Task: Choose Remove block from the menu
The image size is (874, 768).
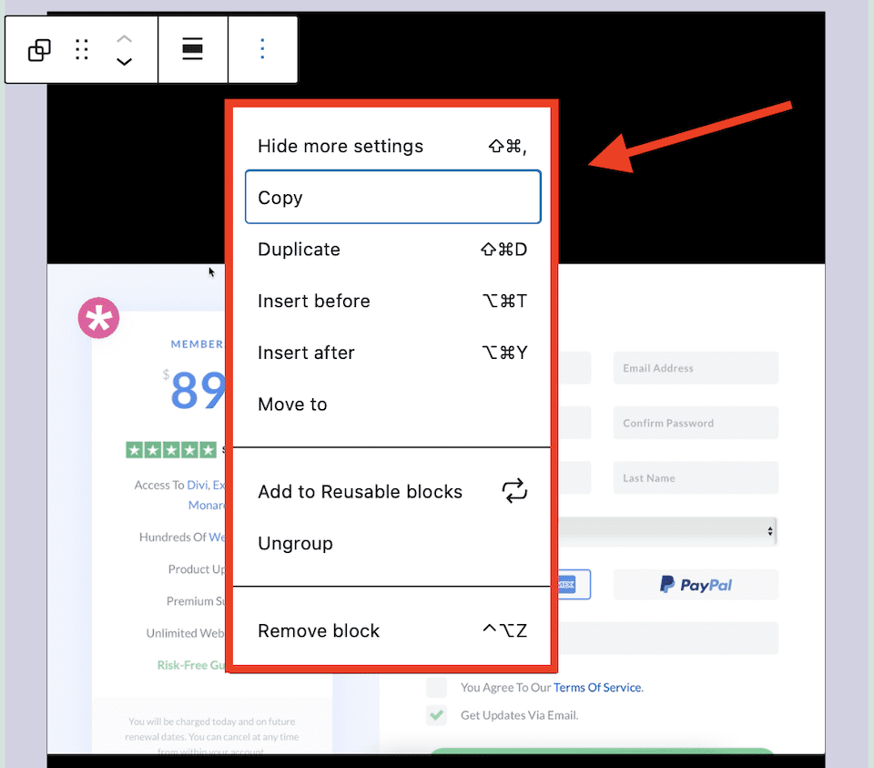Action: (393, 630)
